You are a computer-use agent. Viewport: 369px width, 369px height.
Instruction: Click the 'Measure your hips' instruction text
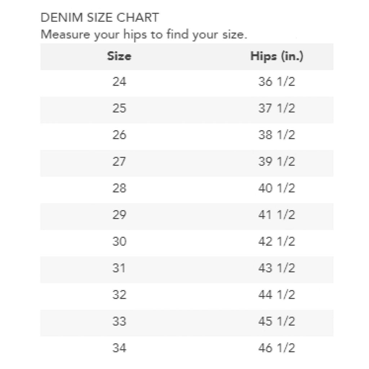coord(144,35)
